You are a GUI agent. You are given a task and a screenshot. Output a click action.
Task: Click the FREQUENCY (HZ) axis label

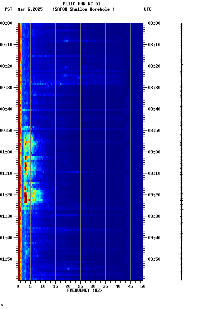[85, 290]
